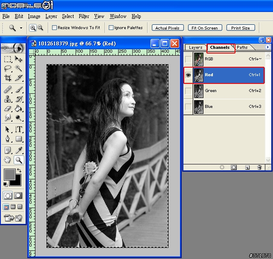Select the Zoom tool in toolbox
Screen dimensions: 273x259
pyautogui.click(x=19, y=160)
